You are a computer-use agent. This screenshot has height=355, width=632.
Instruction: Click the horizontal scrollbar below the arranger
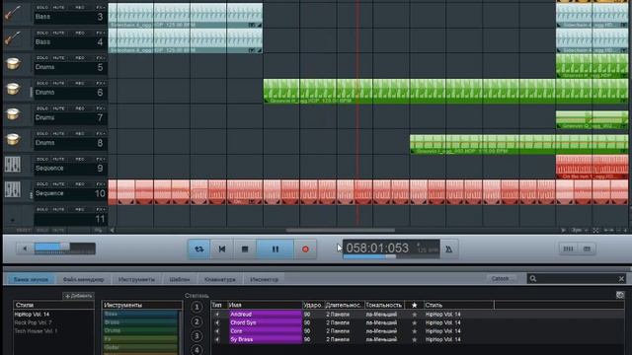coord(341,230)
